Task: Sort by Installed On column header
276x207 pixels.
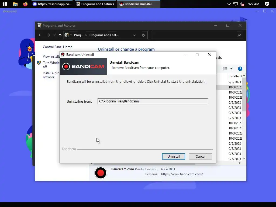Action: 235,76
